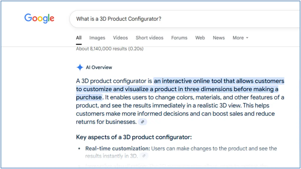Screen dimensions: 301x169
Task: Click the link icon after the Real-time customization bullet
Action: click(x=144, y=155)
